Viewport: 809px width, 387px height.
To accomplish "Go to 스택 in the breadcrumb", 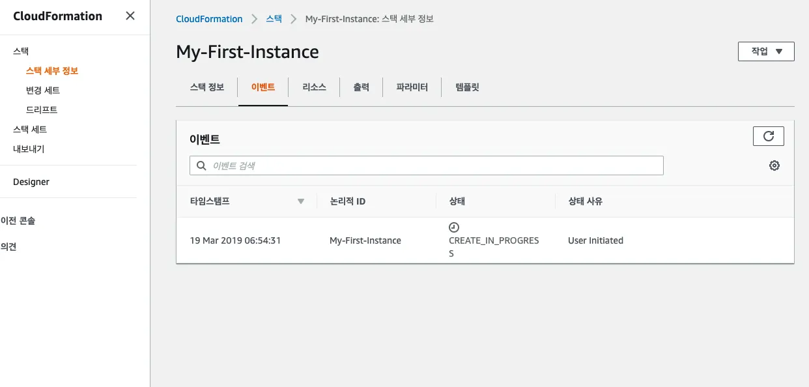I will 274,19.
